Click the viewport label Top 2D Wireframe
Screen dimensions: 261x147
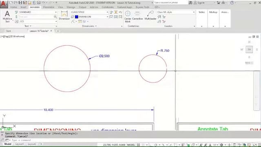coord(13,36)
